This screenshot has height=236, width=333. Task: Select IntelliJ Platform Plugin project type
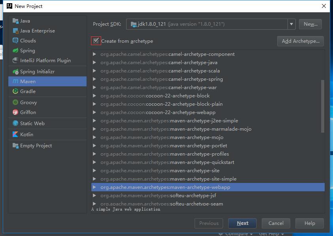pyautogui.click(x=45, y=61)
